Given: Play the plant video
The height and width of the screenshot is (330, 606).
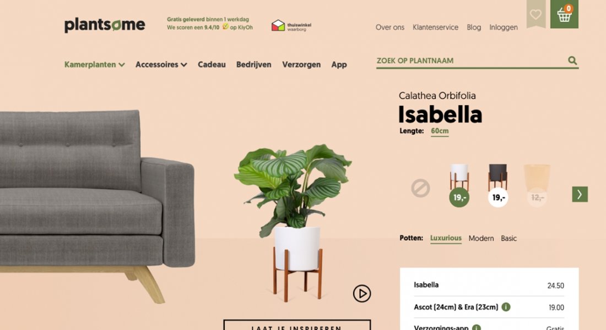Looking at the screenshot, I should click(362, 294).
